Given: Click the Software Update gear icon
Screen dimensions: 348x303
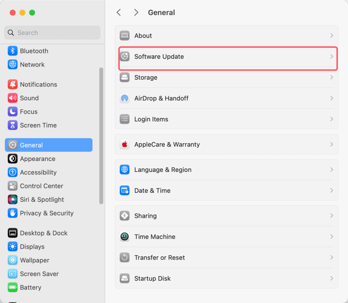Looking at the screenshot, I should [125, 56].
